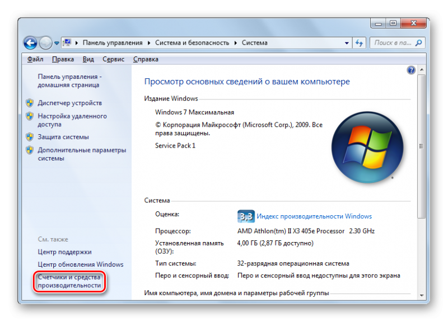Go to Система и безопасность breadcrumb
The height and width of the screenshot is (322, 448).
click(x=192, y=43)
